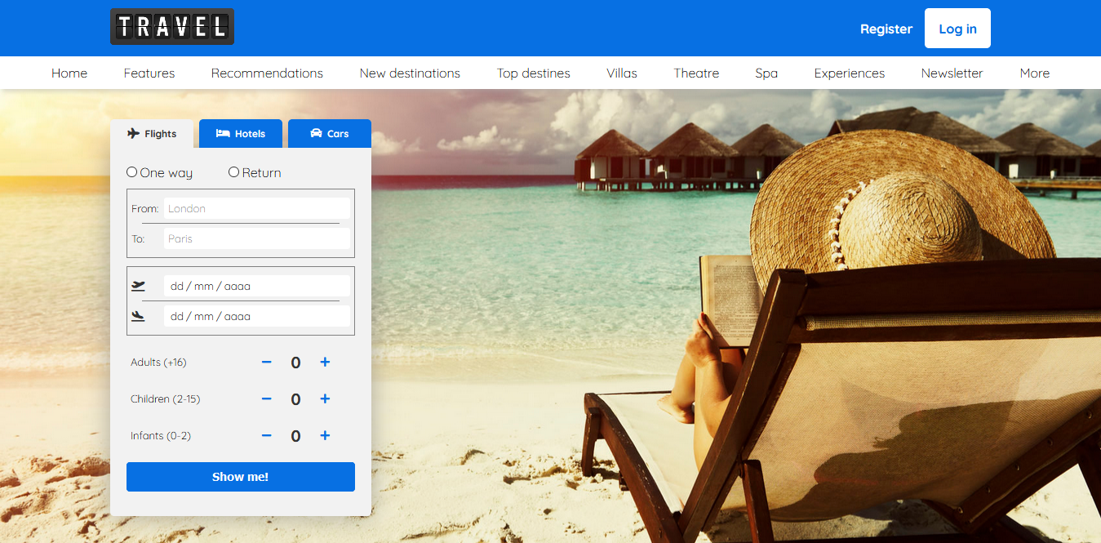
Task: Open the Features menu item
Action: click(149, 73)
